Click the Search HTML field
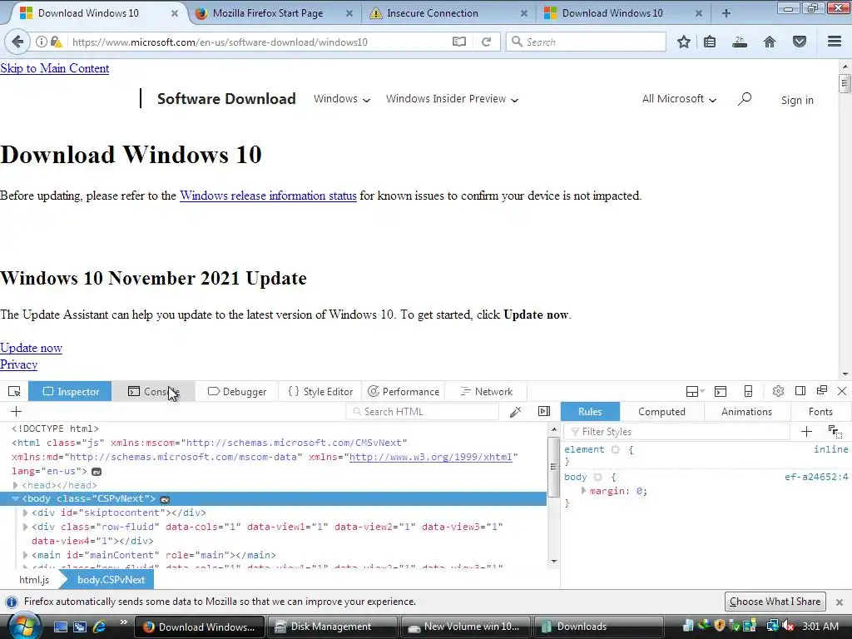The image size is (852, 639). click(x=422, y=411)
